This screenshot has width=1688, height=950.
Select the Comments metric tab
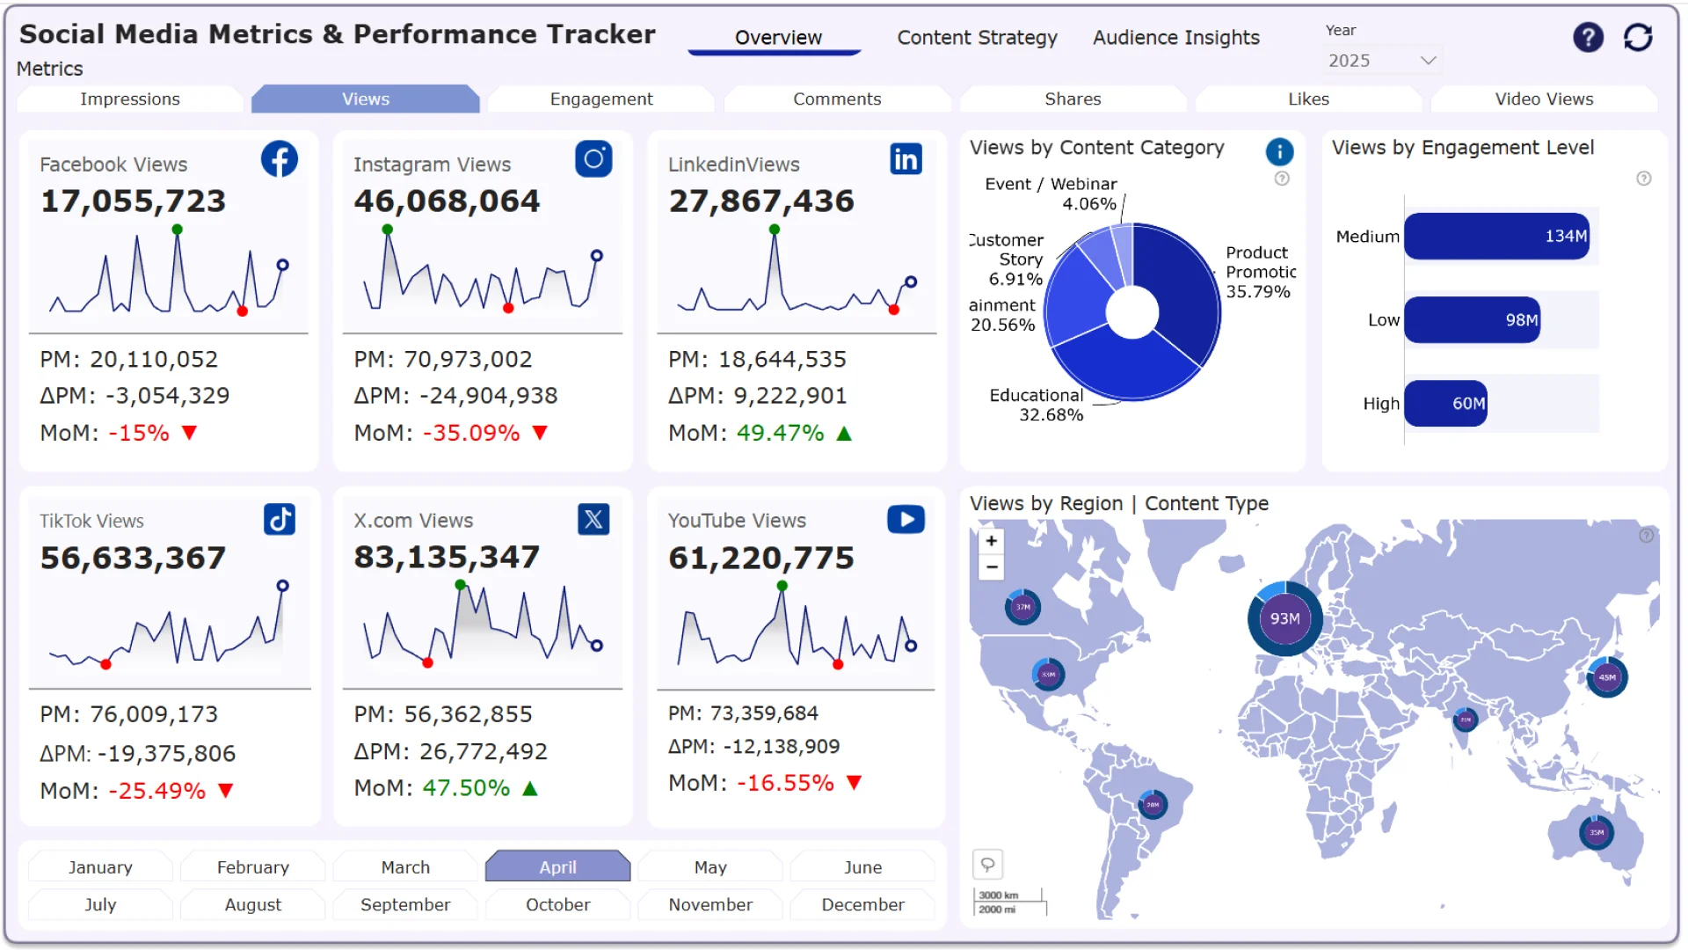pyautogui.click(x=837, y=99)
